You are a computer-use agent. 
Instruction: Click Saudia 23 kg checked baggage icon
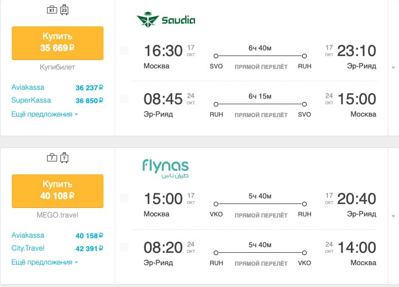[x=64, y=10]
